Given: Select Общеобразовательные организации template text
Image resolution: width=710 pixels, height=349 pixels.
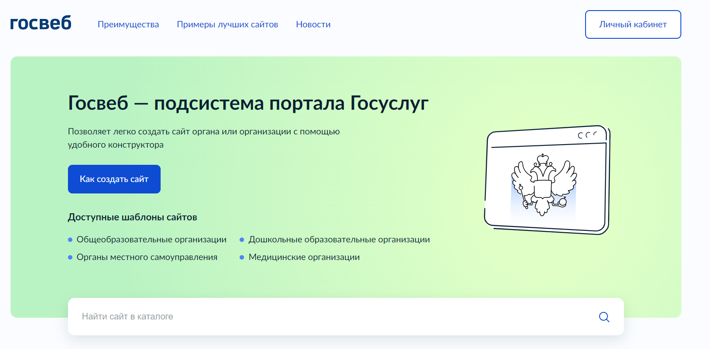Looking at the screenshot, I should [152, 239].
